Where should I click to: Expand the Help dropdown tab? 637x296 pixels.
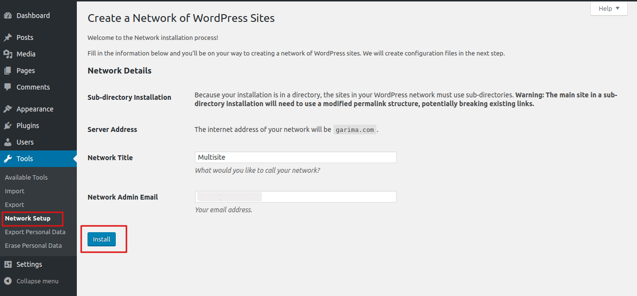coord(609,8)
